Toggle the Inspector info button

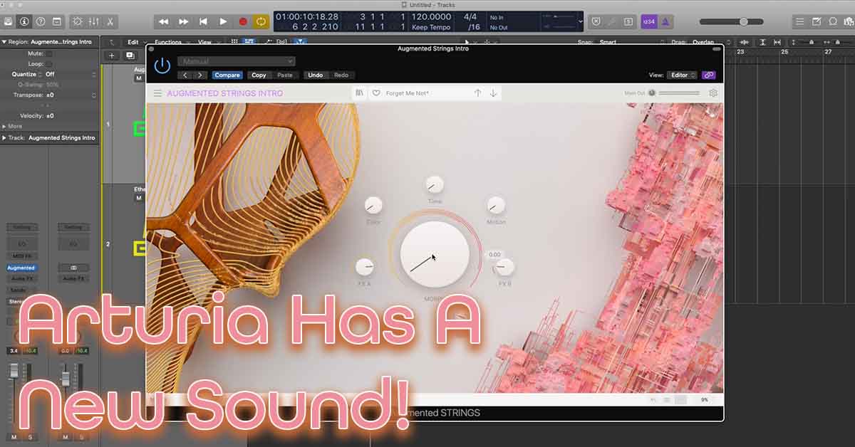coord(25,22)
